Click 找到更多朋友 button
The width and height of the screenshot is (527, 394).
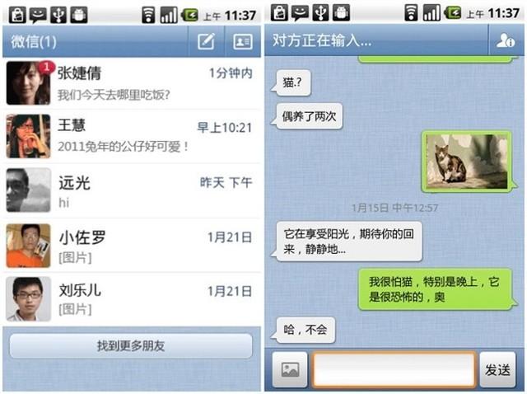[x=131, y=346]
